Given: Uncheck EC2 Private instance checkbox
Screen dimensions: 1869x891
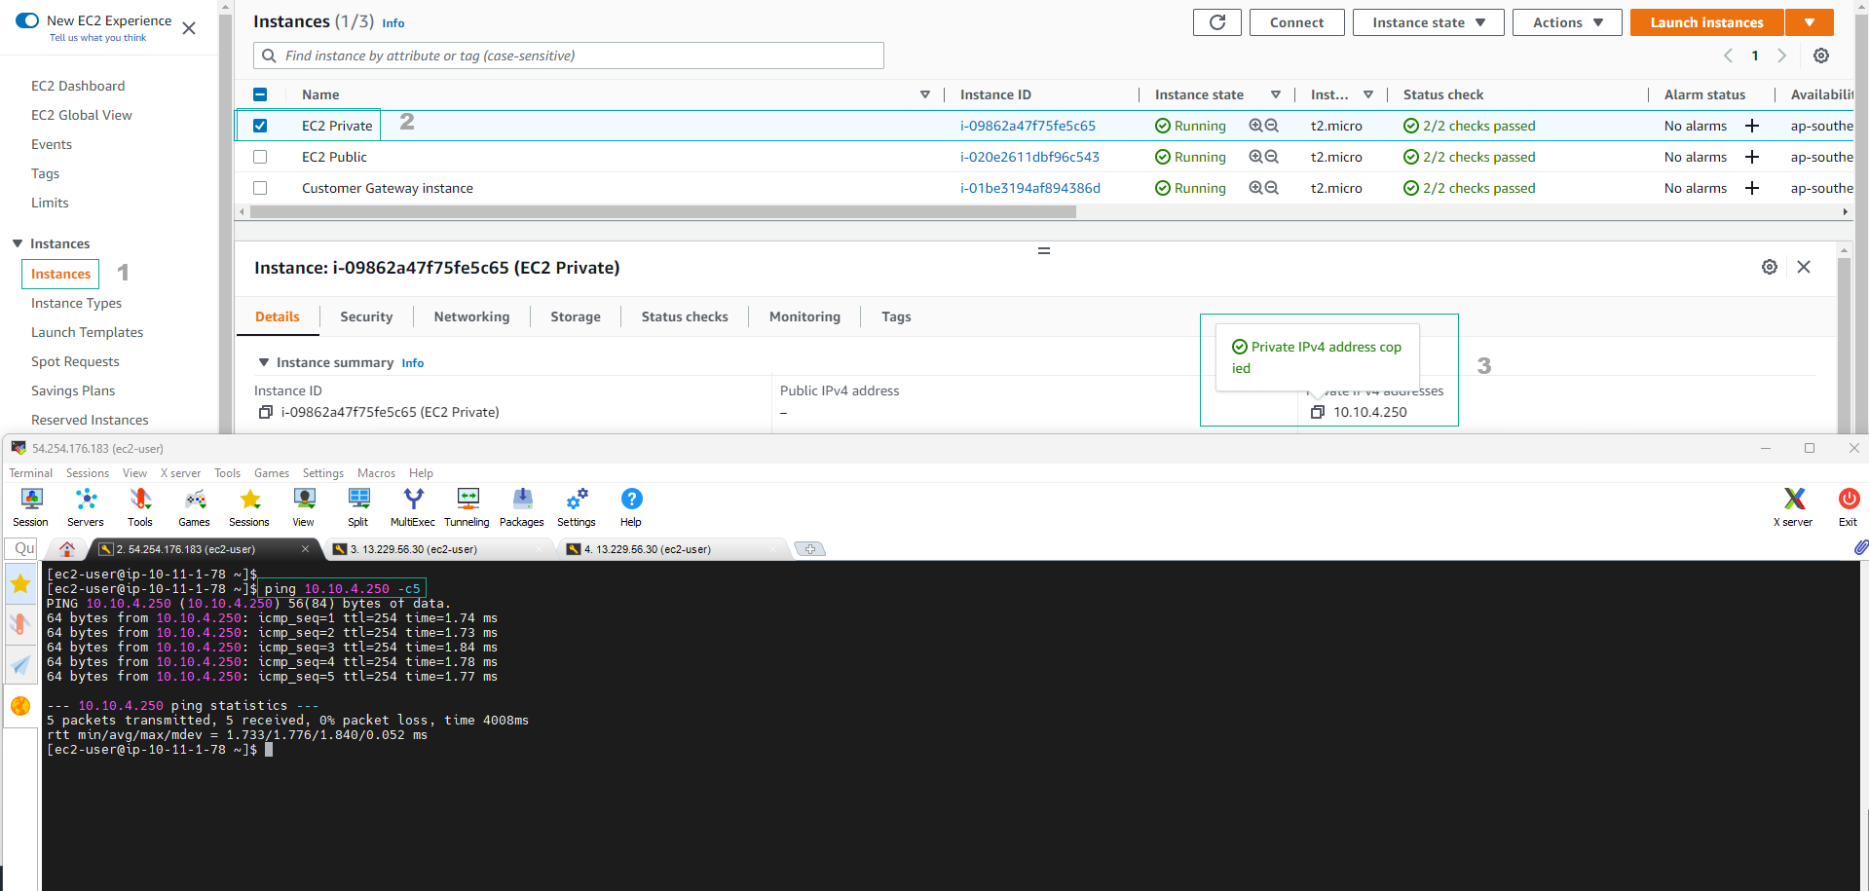Looking at the screenshot, I should click(260, 126).
